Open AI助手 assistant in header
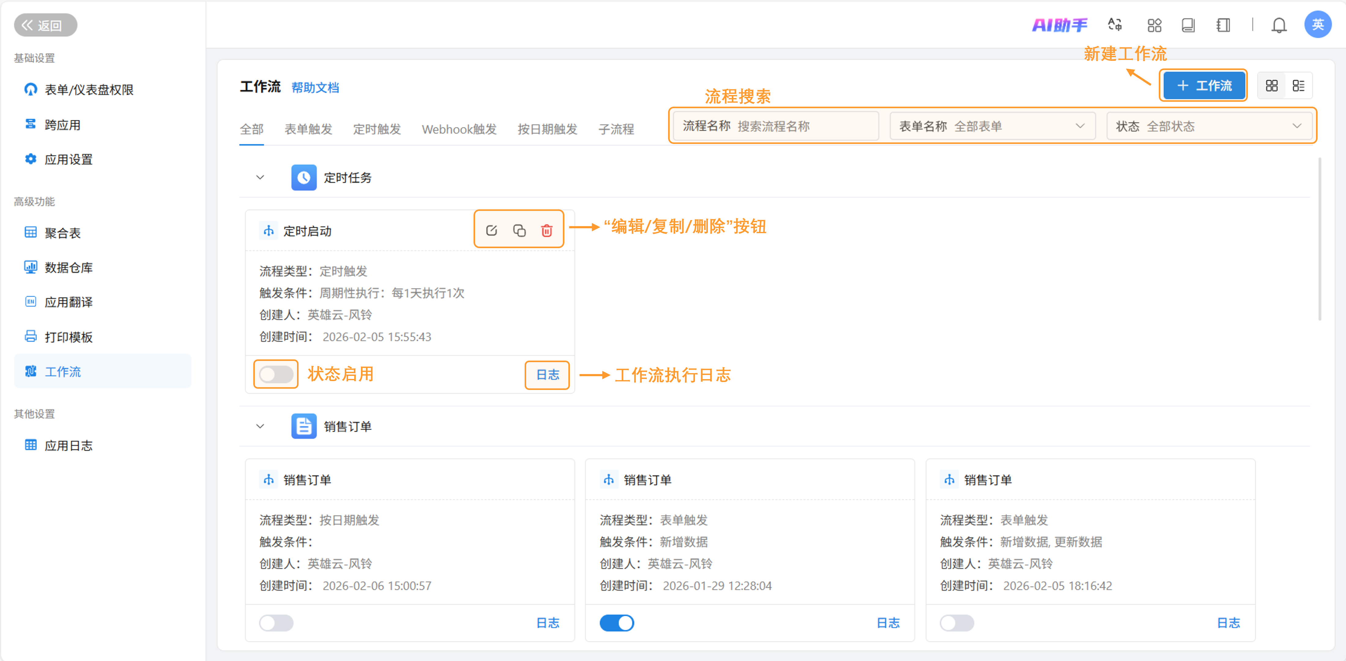The width and height of the screenshot is (1346, 661). tap(1060, 24)
